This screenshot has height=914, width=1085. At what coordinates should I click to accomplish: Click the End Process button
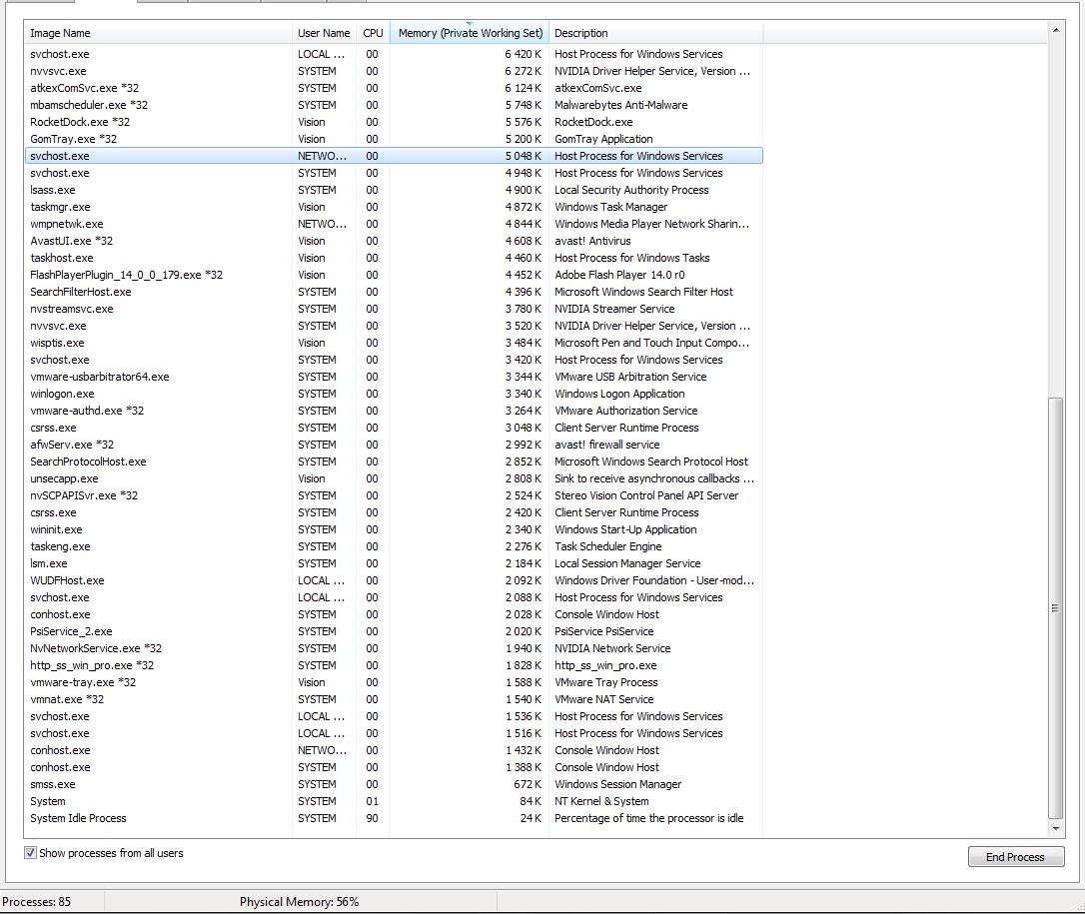coord(1015,857)
